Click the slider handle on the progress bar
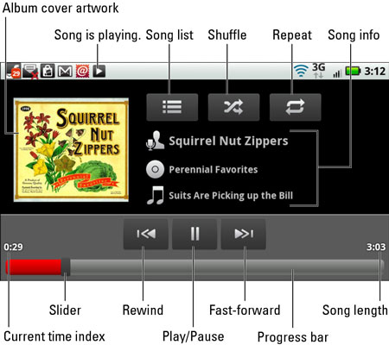Image resolution: width=389 pixels, height=345 pixels. pos(66,267)
